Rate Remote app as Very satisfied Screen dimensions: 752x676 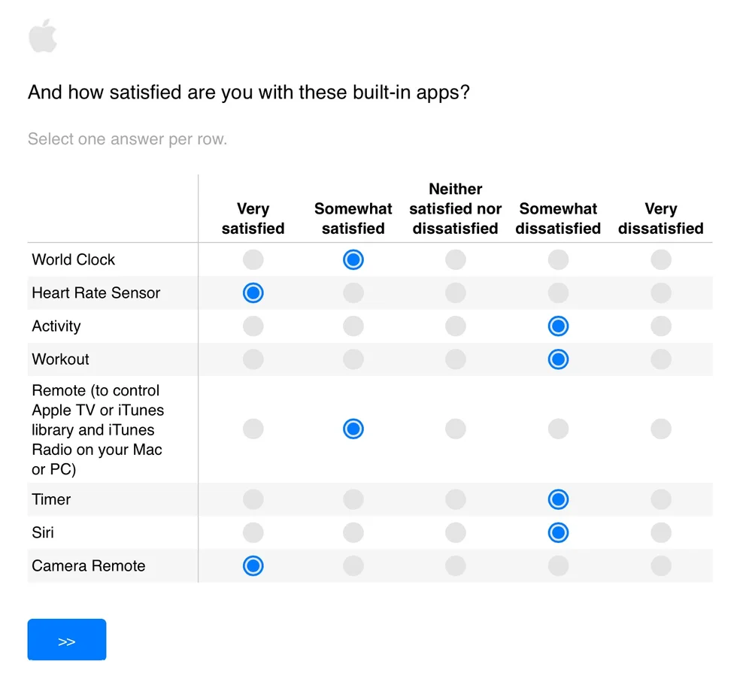tap(253, 429)
